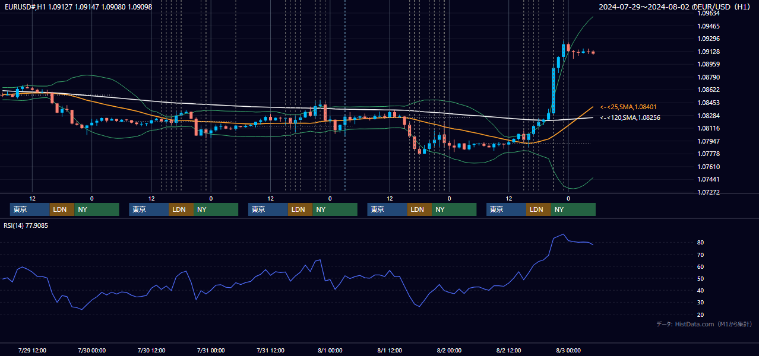This screenshot has width=759, height=356.
Task: Select price label 1.07947
Action: (709, 141)
